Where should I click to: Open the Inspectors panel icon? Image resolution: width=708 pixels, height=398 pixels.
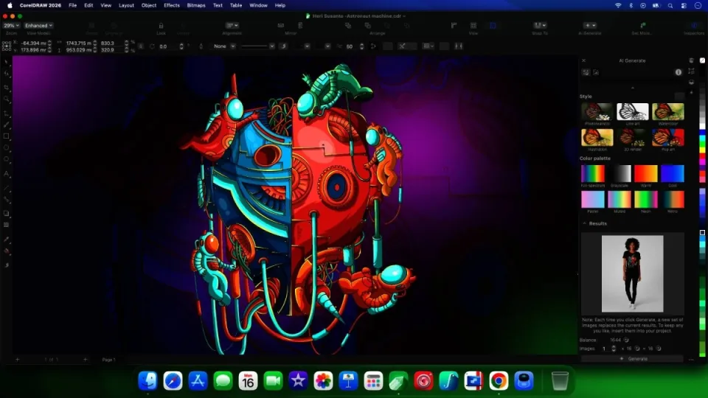(694, 26)
